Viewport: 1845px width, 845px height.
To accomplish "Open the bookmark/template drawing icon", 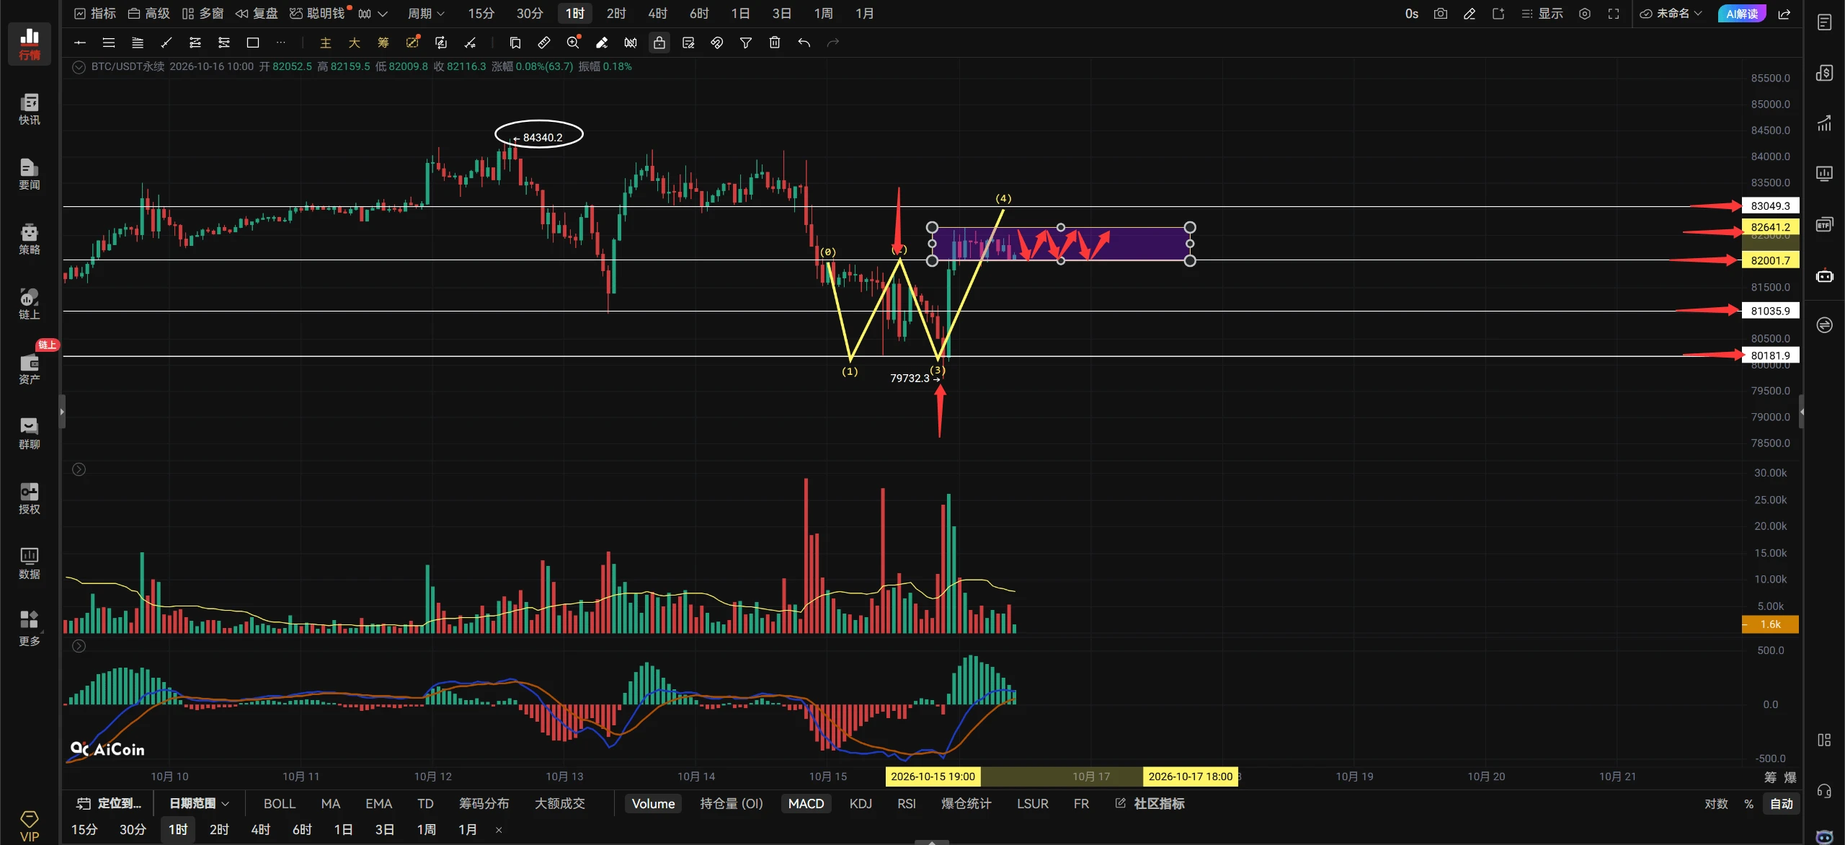I will pos(515,43).
